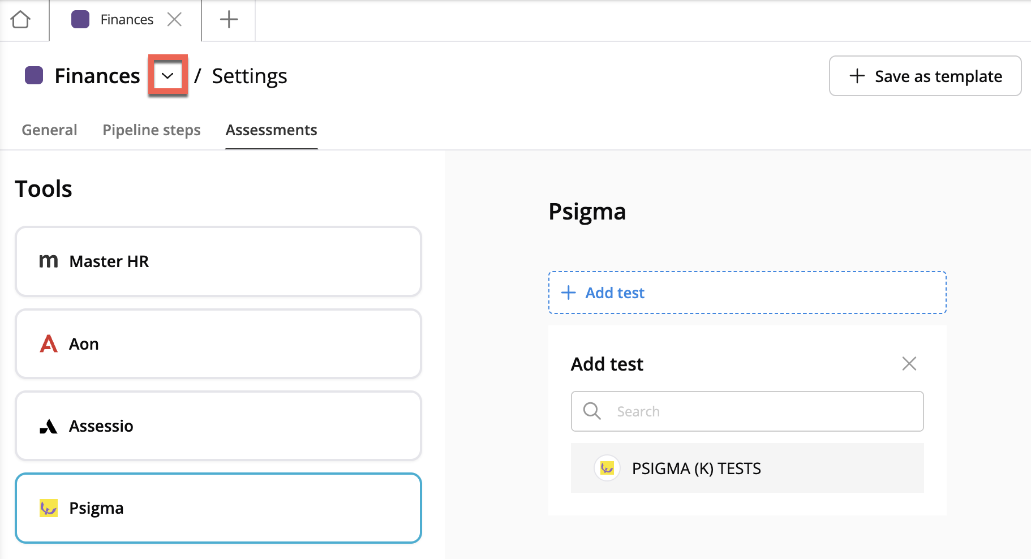Click the Assessio logo icon

(49, 426)
